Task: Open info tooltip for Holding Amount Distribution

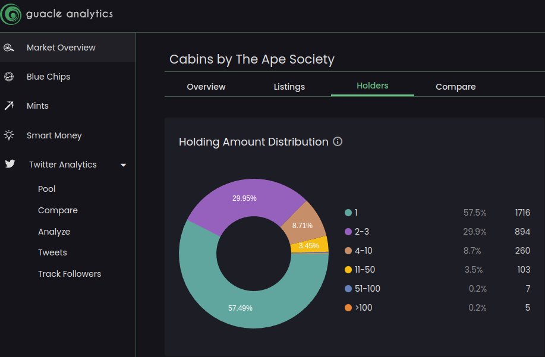Action: point(338,141)
